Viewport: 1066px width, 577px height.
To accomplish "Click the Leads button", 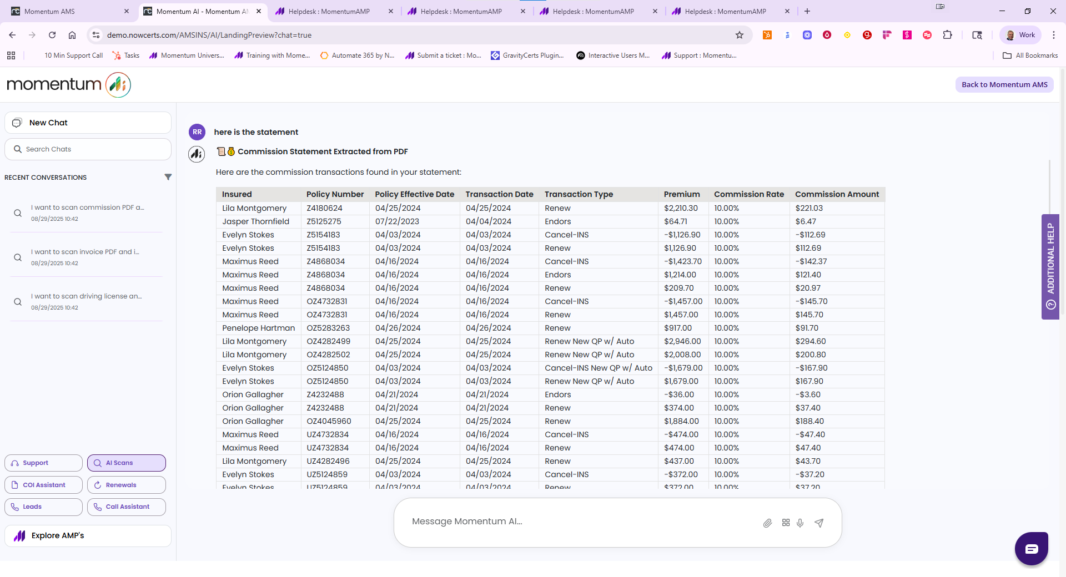I will pos(43,507).
